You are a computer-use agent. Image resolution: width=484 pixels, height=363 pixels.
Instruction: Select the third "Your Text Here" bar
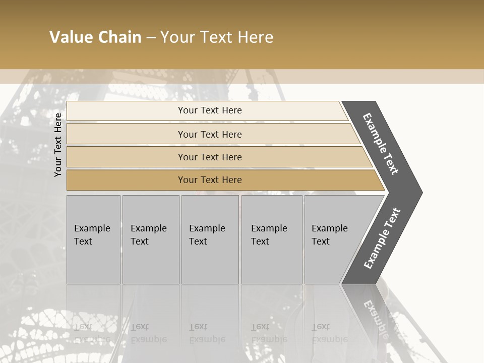(209, 157)
